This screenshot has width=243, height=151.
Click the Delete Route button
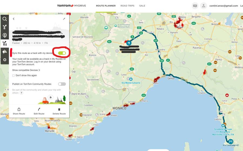59,111
